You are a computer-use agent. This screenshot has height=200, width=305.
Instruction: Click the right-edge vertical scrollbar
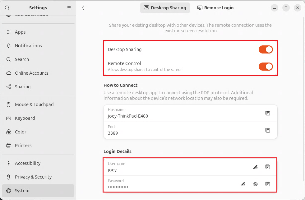[304, 99]
